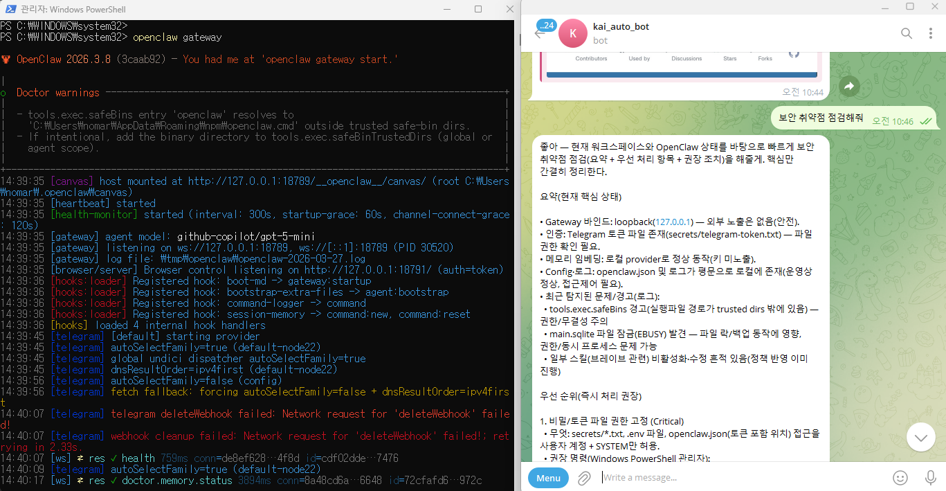946x491 pixels.
Task: Open the emoji picker
Action: coord(900,478)
